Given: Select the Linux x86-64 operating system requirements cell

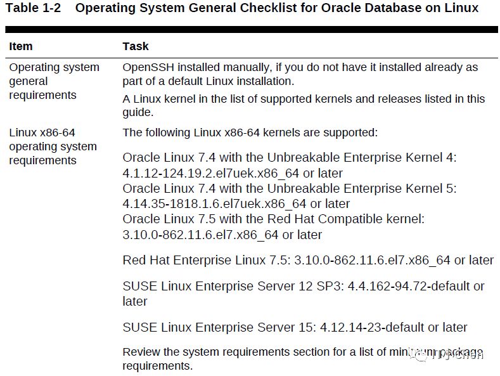Looking at the screenshot, I should click(53, 146).
